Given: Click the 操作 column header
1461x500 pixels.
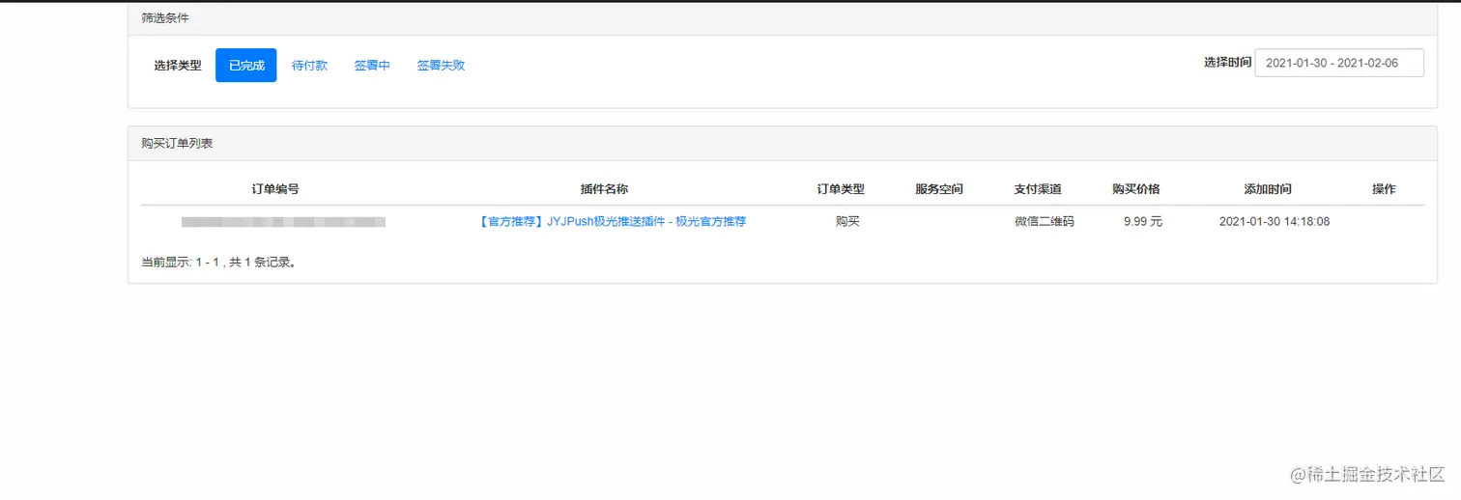Looking at the screenshot, I should (1384, 189).
